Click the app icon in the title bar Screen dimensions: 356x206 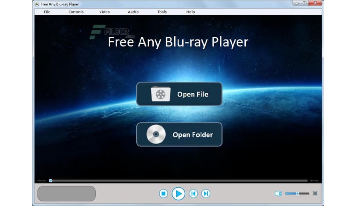click(x=37, y=4)
